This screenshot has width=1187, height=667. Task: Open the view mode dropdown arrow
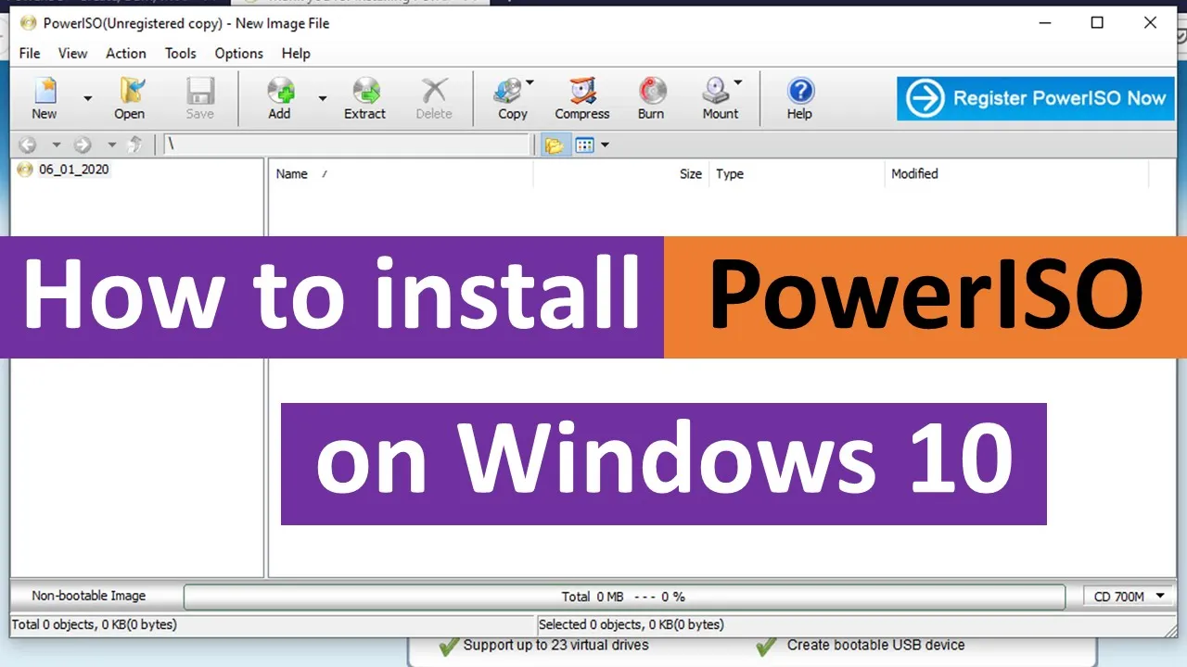[605, 145]
